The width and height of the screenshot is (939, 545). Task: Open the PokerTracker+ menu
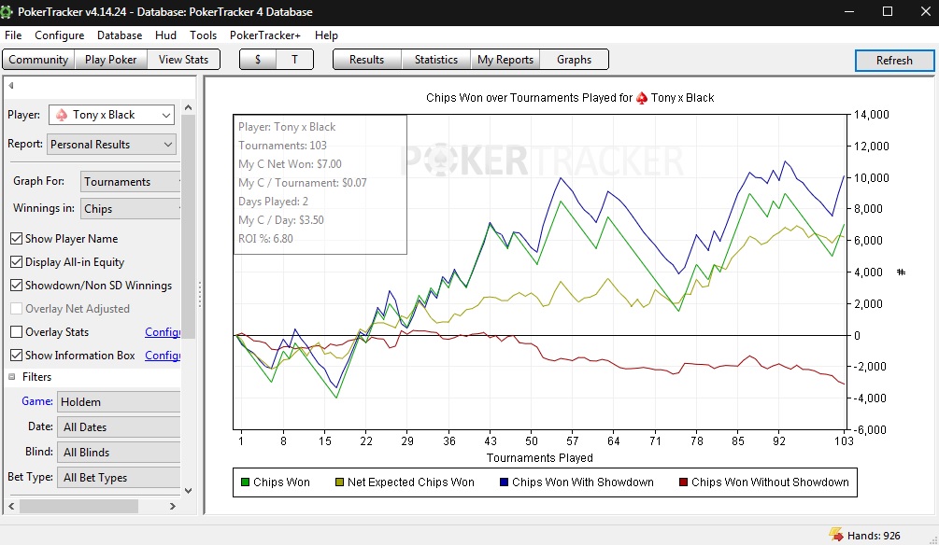pyautogui.click(x=265, y=35)
